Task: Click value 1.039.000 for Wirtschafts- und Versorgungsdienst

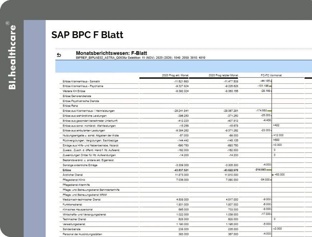Action: pos(232,215)
